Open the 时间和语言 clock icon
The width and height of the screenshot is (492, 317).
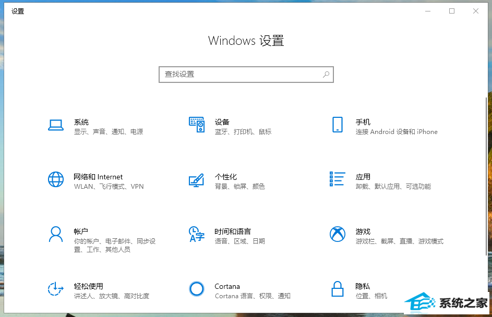click(196, 234)
